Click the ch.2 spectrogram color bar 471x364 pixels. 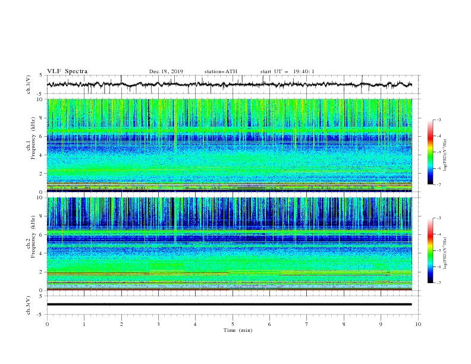tap(430, 250)
